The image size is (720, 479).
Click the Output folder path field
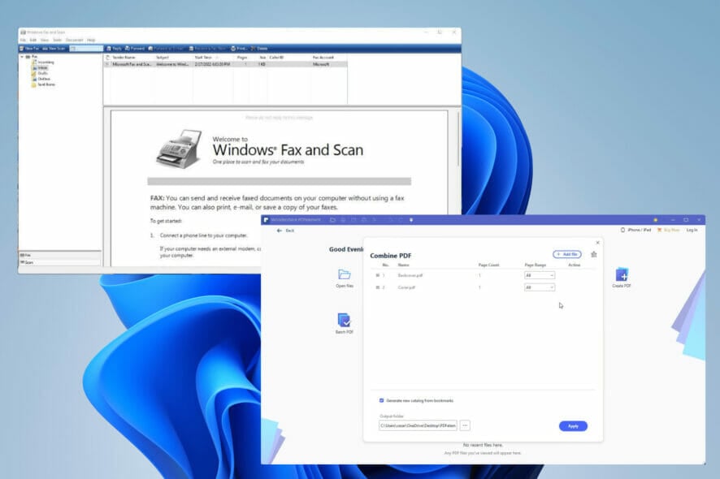[419, 425]
